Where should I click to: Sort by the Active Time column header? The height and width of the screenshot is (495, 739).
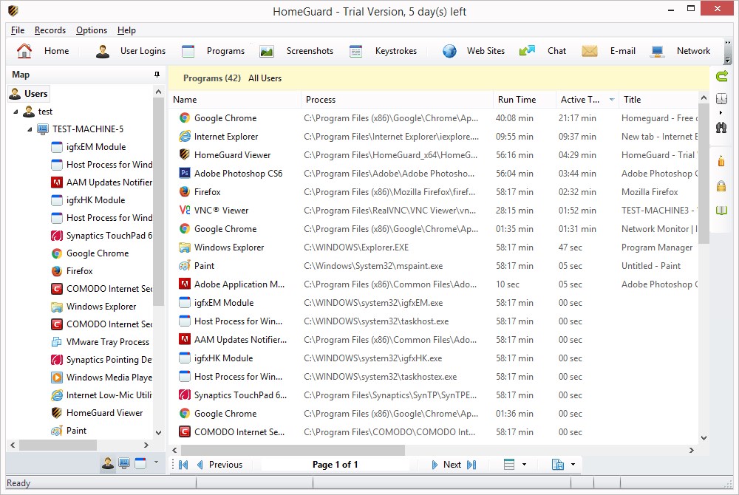click(587, 100)
